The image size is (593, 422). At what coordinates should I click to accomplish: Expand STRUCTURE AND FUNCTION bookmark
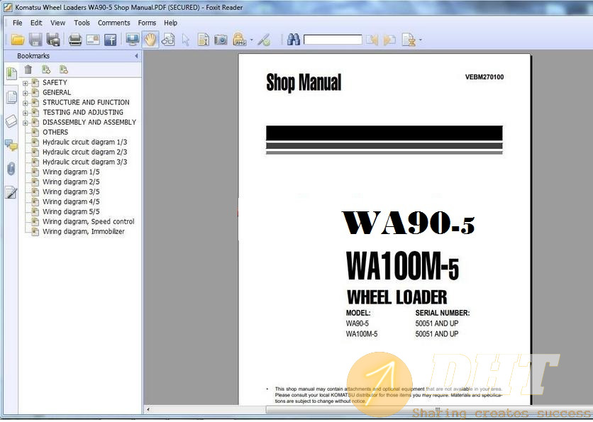click(x=26, y=103)
